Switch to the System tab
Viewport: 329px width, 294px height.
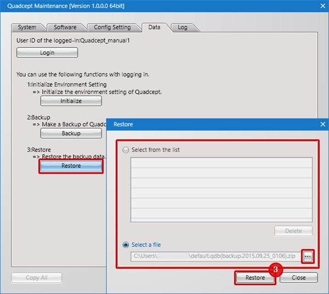27,27
